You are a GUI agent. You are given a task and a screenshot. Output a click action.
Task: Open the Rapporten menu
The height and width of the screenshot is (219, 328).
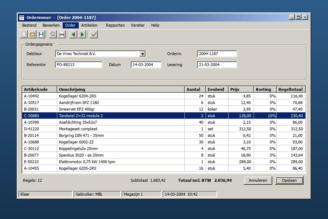(115, 25)
